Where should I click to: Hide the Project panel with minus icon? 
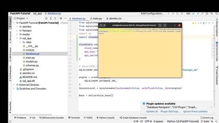point(65,18)
